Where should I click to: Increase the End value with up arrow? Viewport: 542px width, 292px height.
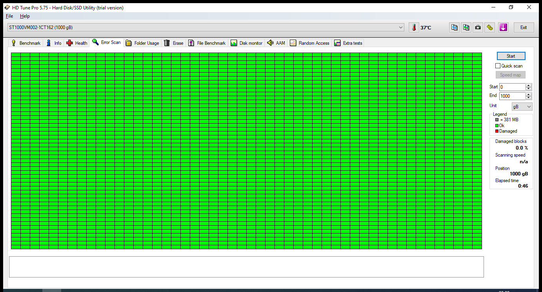click(529, 94)
